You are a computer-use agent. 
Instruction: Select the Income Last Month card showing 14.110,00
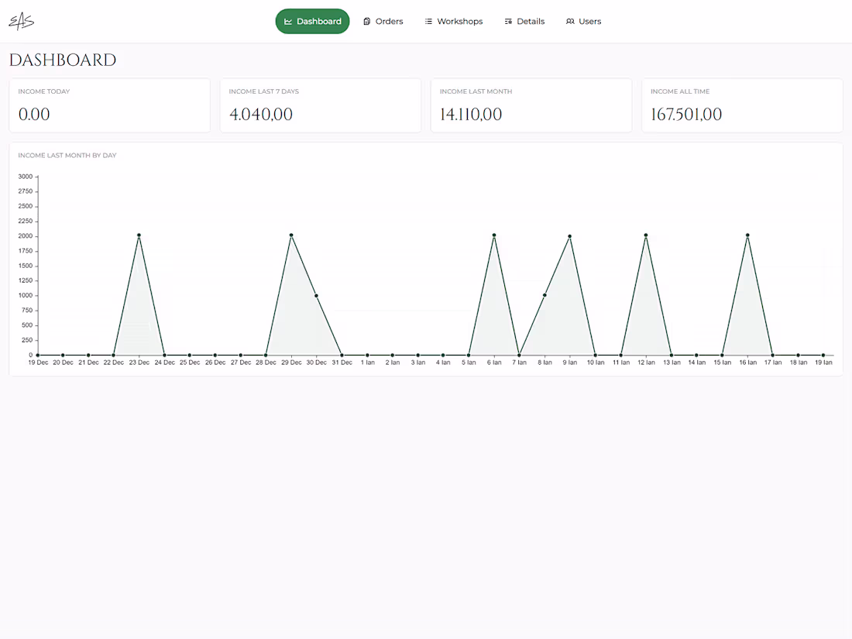tap(531, 105)
